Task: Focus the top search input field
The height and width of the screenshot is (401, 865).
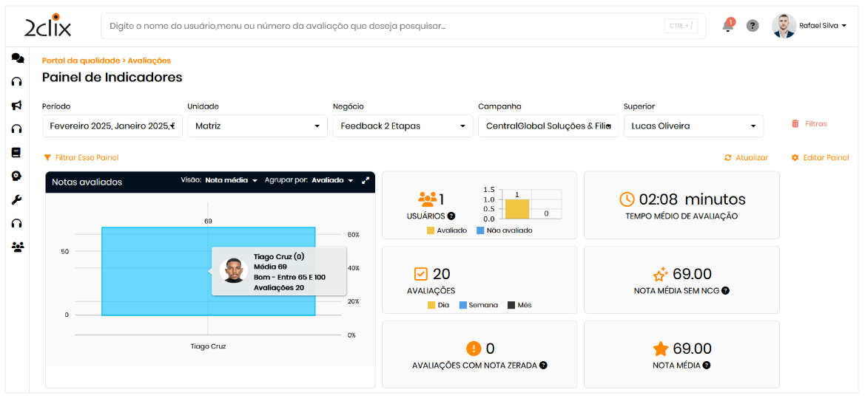Action: click(x=385, y=26)
